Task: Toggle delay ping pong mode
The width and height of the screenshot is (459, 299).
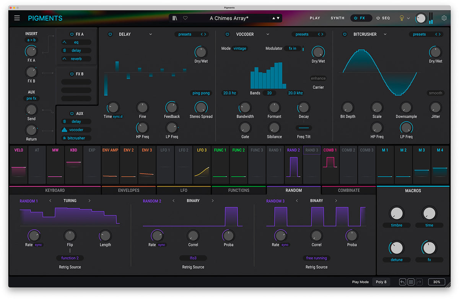Action: (201, 93)
